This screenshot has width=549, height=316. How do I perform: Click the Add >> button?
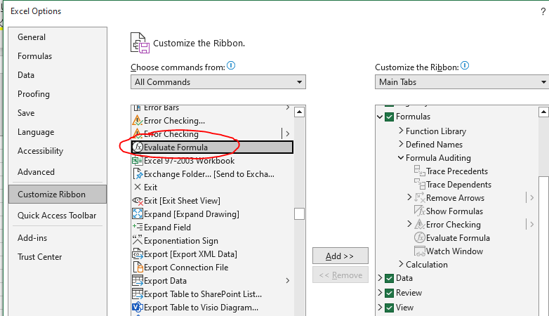[340, 256]
